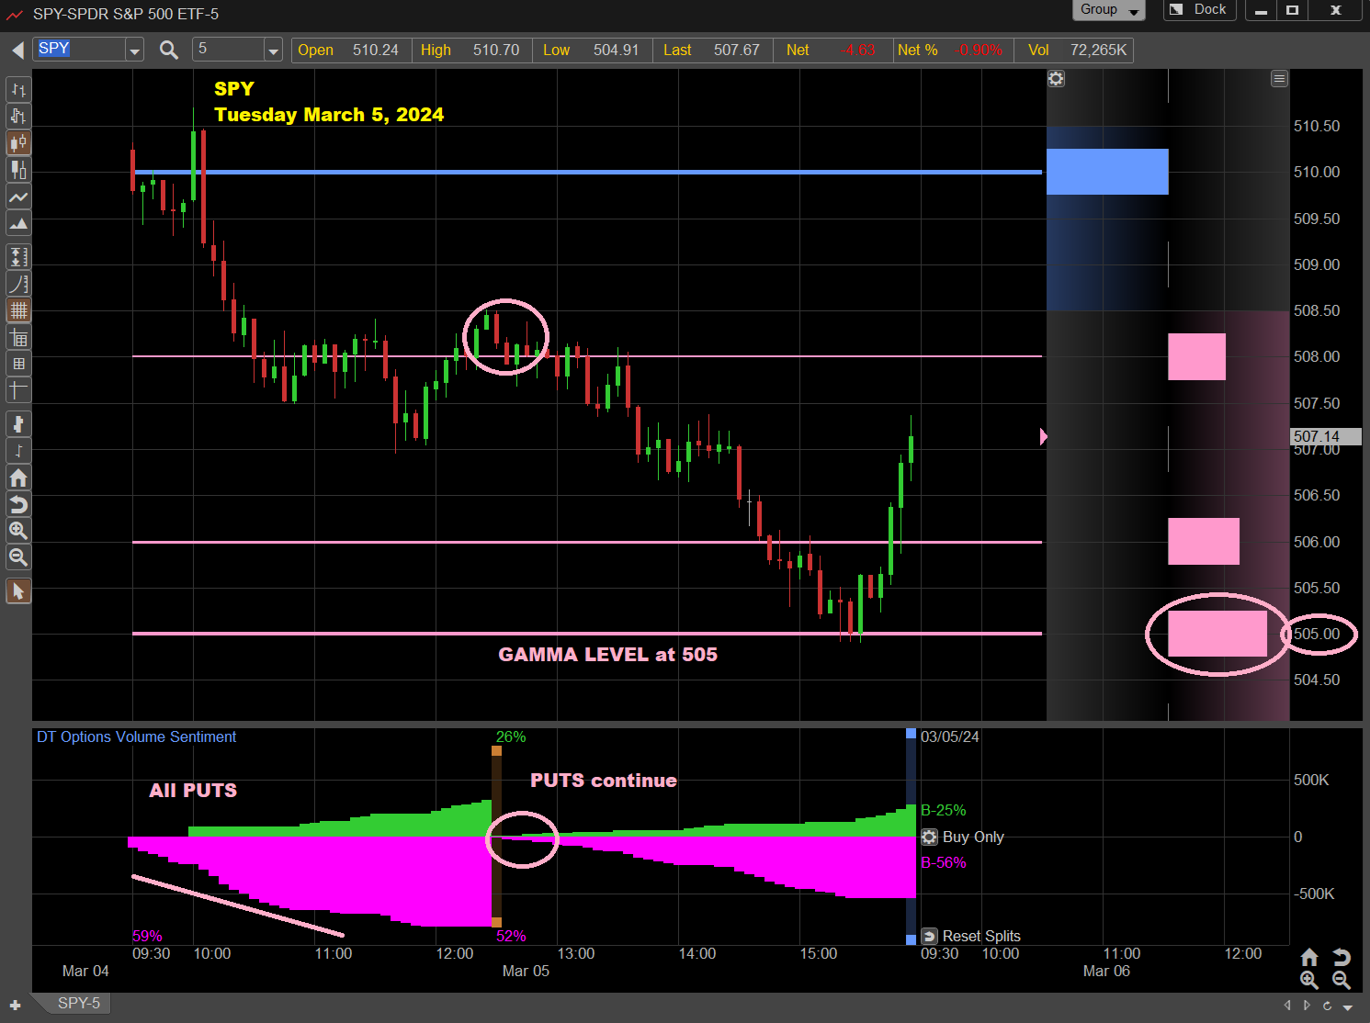Open the Buy Only settings gear
Viewport: 1370px width, 1023px height.
click(930, 837)
